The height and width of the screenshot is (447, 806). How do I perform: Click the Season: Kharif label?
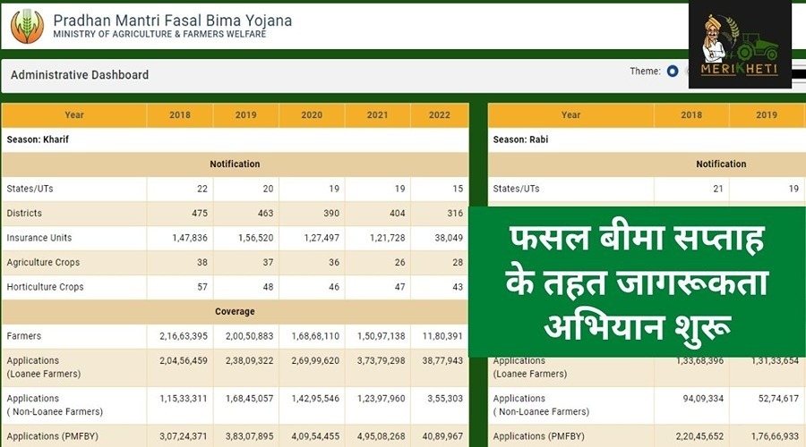point(38,140)
